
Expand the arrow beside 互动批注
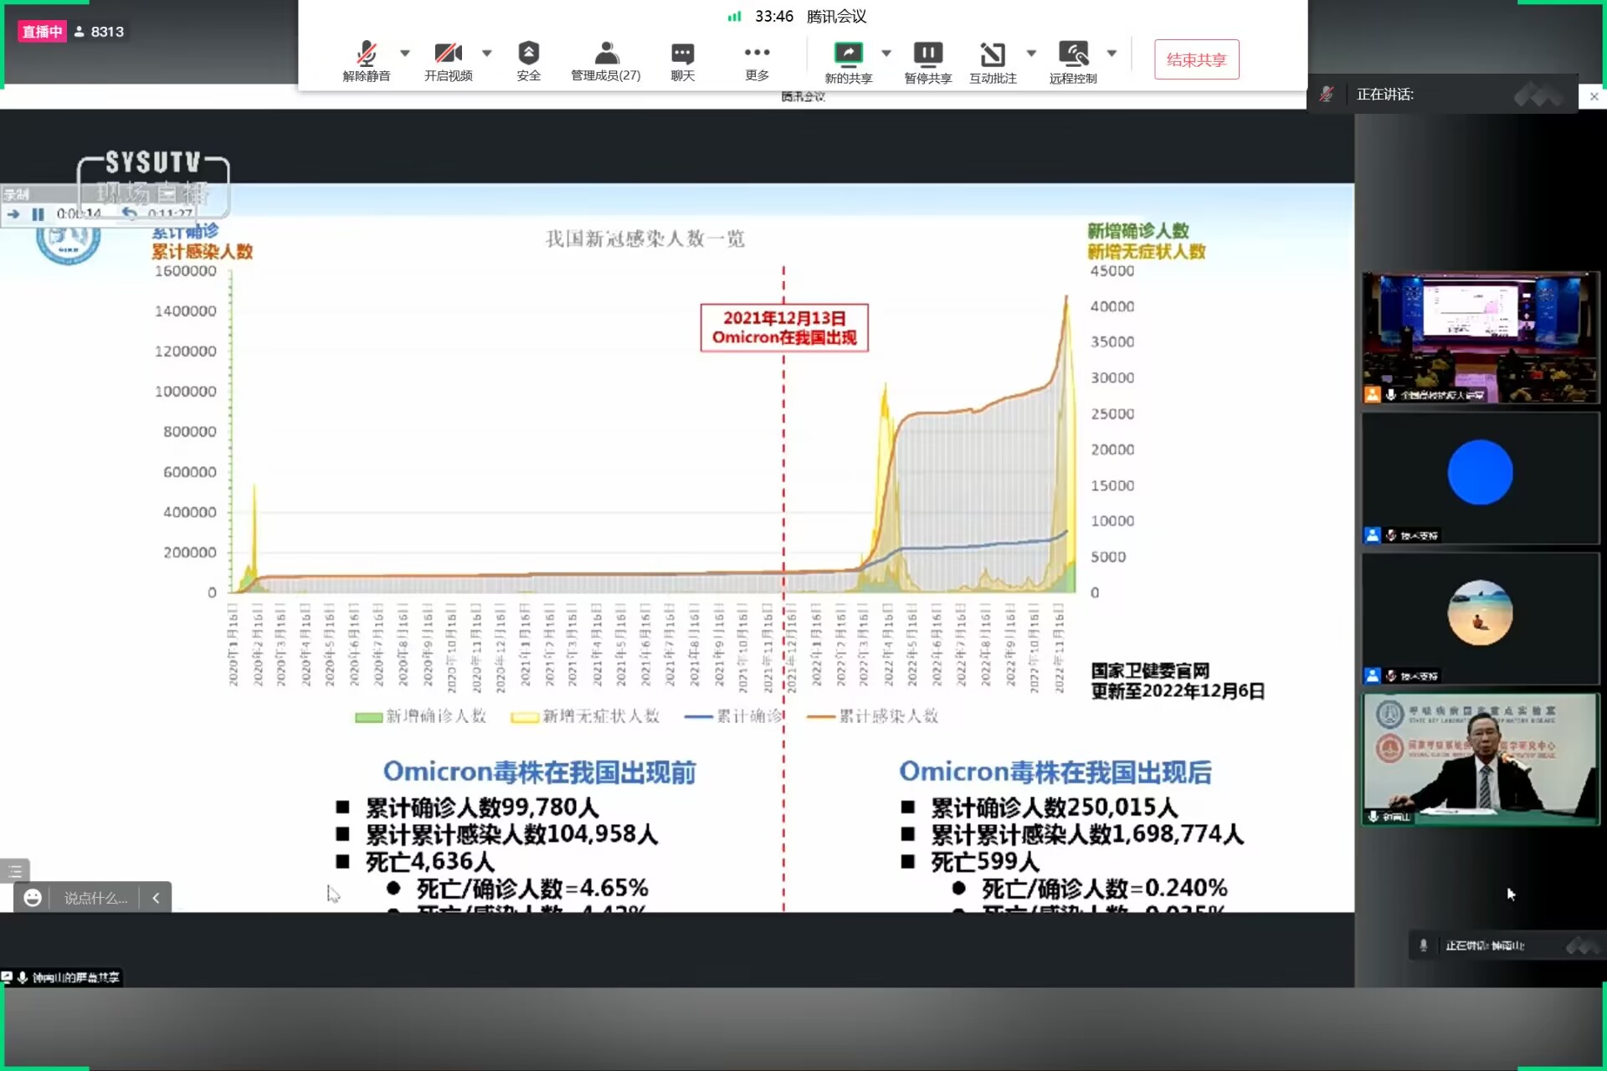[x=1031, y=53]
